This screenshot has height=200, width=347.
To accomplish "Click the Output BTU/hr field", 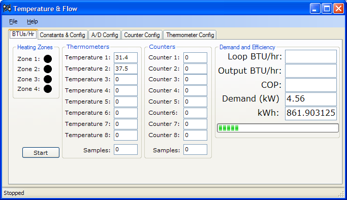I will (311, 71).
